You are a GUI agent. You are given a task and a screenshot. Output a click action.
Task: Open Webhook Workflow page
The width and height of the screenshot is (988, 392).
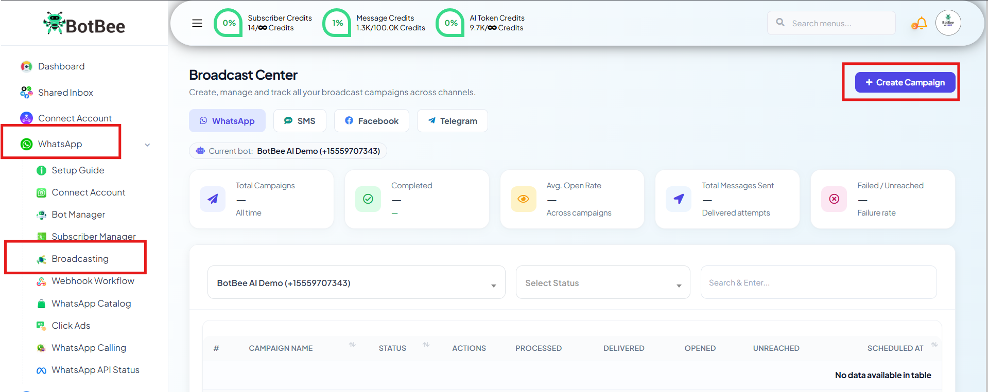point(93,281)
